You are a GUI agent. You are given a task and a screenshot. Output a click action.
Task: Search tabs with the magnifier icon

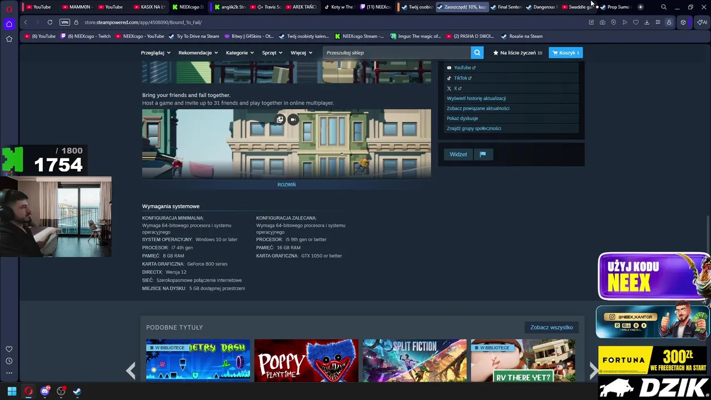tap(664, 7)
